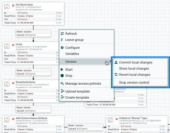This screenshot has width=170, height=133.
Task: Open Configure from the context menu
Action: [x=87, y=48]
